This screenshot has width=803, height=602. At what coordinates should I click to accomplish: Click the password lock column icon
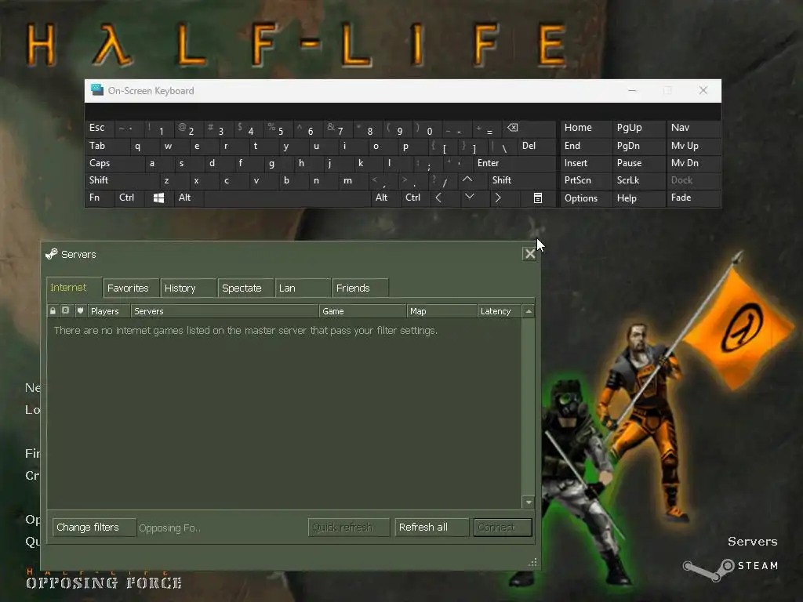(x=53, y=310)
